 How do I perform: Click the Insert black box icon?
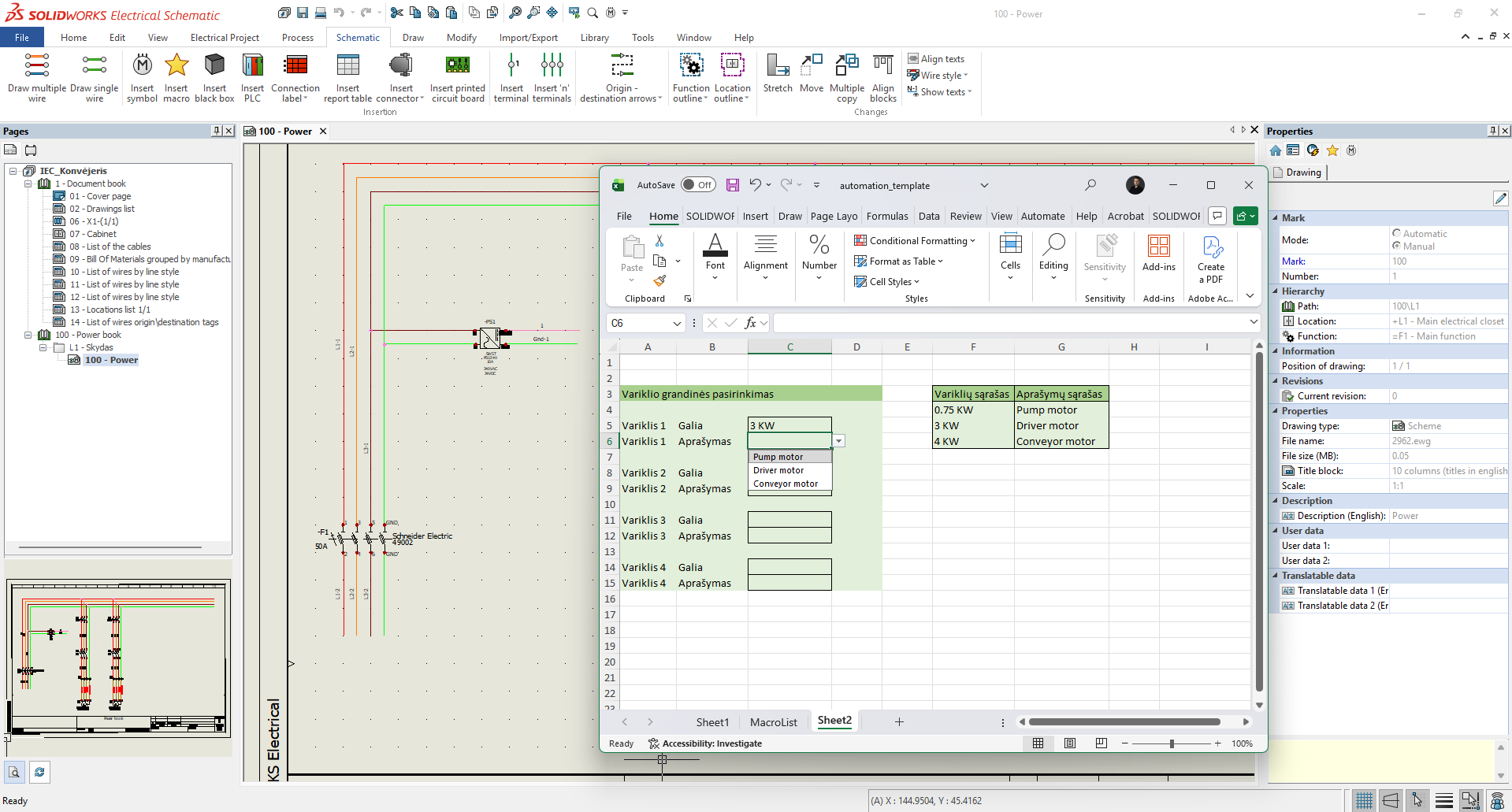214,65
